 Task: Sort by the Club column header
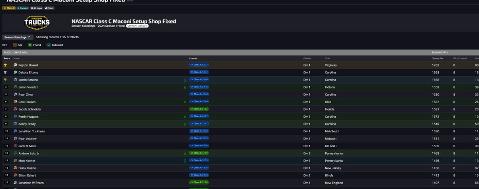pyautogui.click(x=327, y=58)
